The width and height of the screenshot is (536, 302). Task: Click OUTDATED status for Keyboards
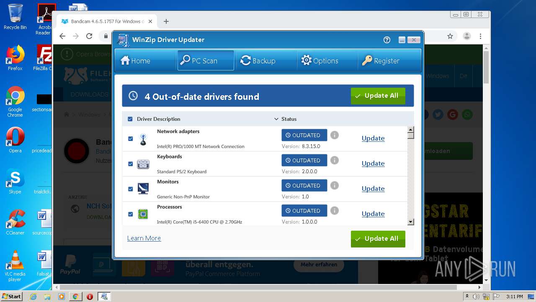point(304,160)
